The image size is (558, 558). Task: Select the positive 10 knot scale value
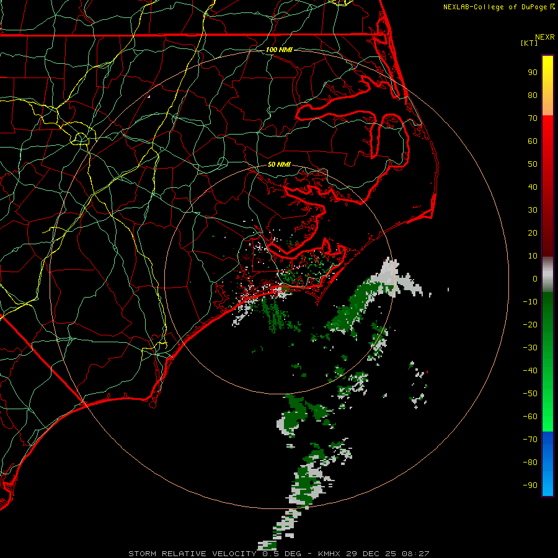pos(533,256)
